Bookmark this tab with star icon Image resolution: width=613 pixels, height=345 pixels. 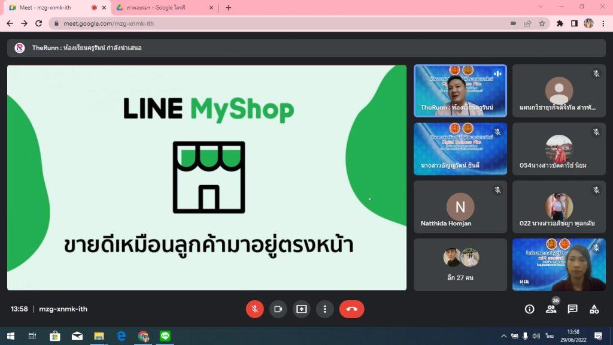click(542, 23)
